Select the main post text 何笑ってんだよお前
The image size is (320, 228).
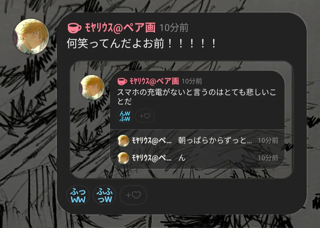116,43
